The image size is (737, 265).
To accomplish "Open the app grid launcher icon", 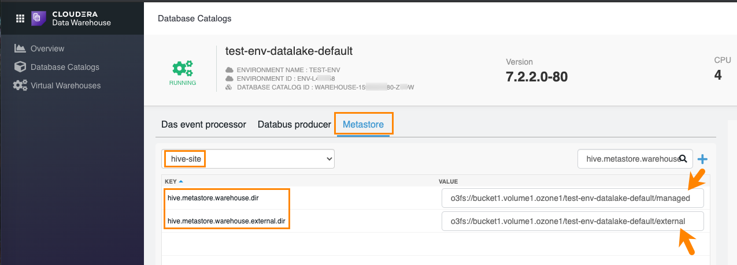I will 20,18.
